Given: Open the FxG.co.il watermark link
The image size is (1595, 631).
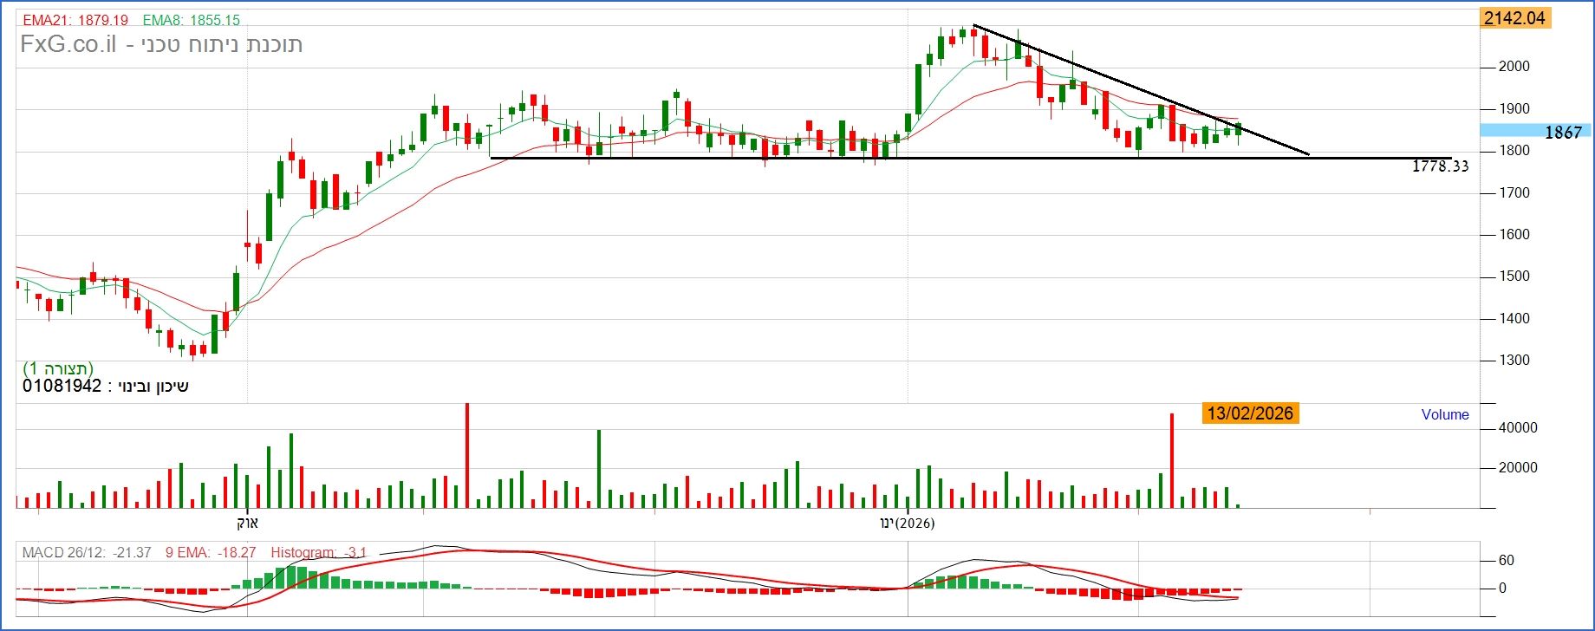Looking at the screenshot, I should [68, 45].
